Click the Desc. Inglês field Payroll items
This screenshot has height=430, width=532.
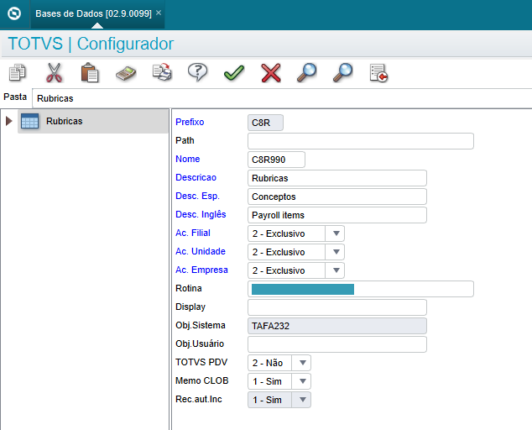pos(337,215)
